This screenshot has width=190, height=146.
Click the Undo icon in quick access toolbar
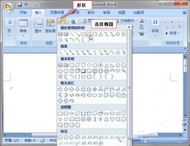click(x=26, y=5)
